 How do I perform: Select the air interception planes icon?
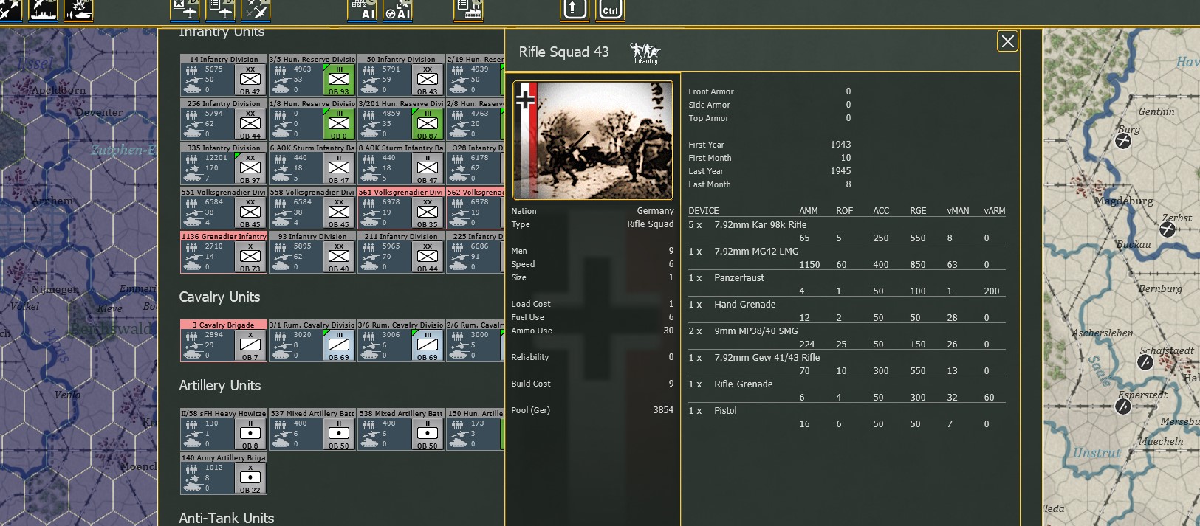(256, 10)
